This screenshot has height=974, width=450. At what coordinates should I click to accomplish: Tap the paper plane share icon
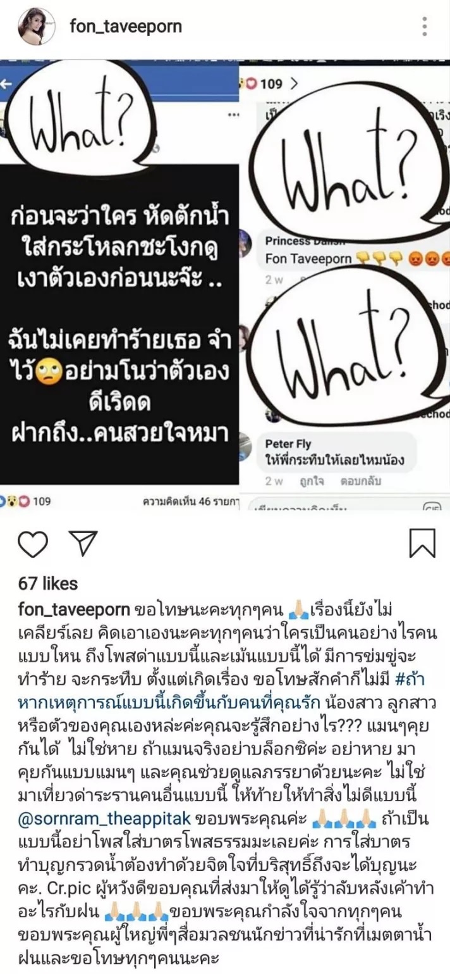[83, 543]
